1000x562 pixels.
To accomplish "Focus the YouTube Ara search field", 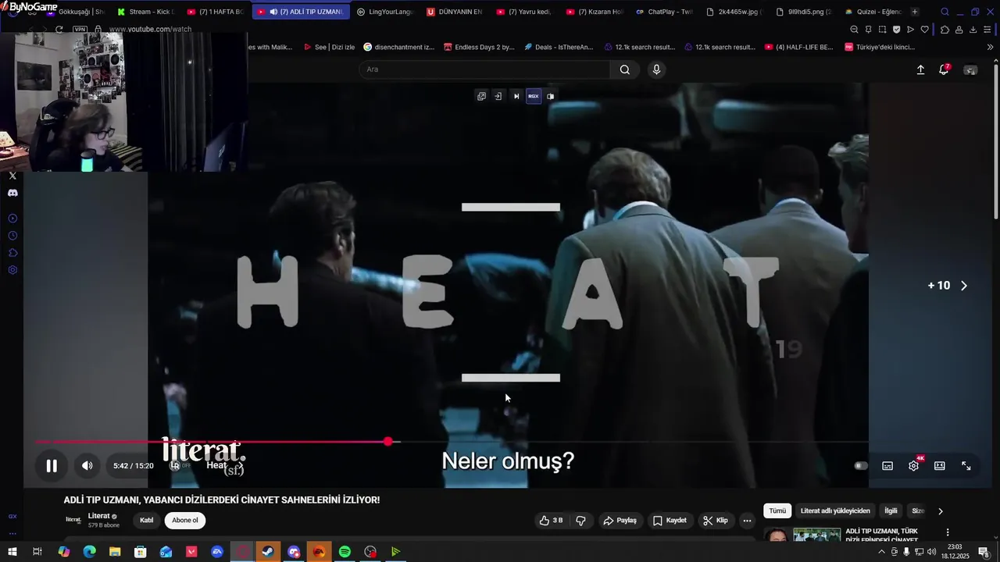I will tap(484, 69).
